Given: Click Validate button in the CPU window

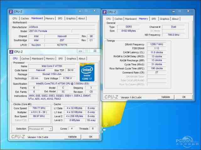Looking at the screenshot, I should click(72, 137).
